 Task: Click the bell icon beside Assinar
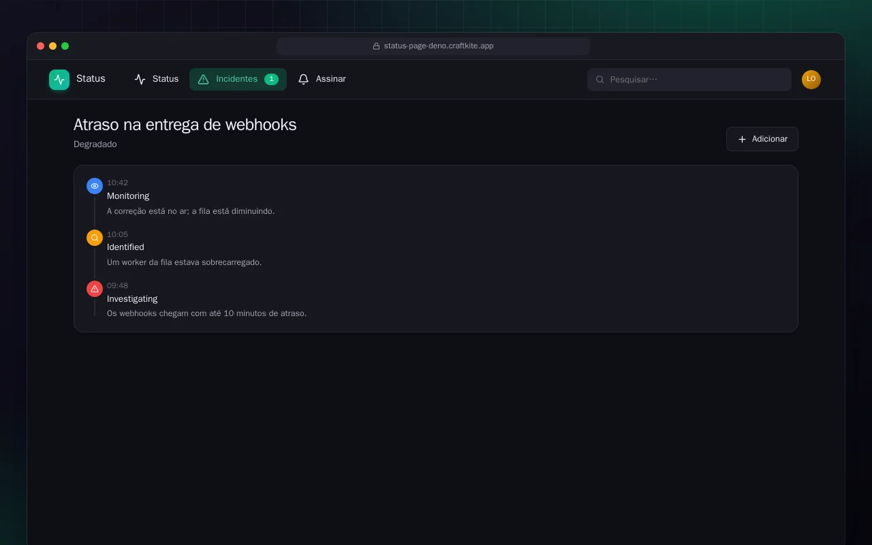click(x=304, y=79)
